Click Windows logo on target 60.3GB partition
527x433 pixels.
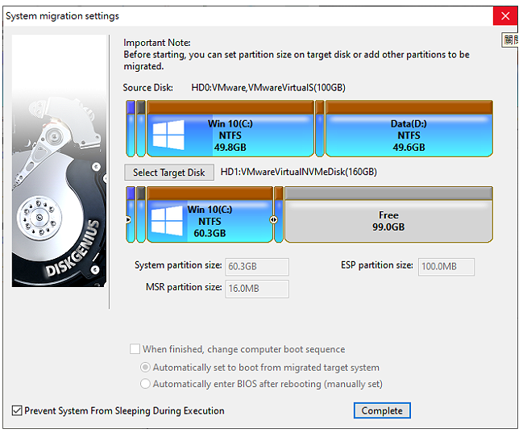pyautogui.click(x=167, y=221)
